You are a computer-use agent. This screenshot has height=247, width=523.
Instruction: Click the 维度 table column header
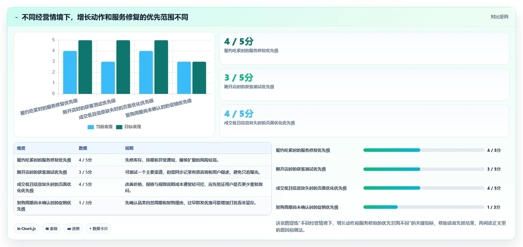21,148
